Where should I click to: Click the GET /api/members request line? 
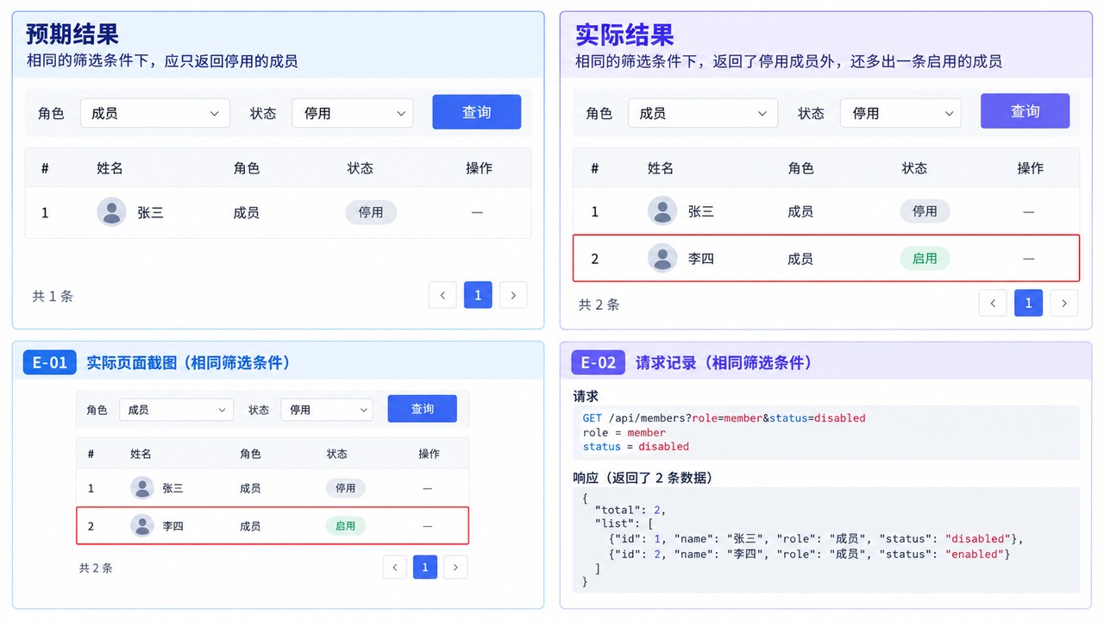[724, 418]
